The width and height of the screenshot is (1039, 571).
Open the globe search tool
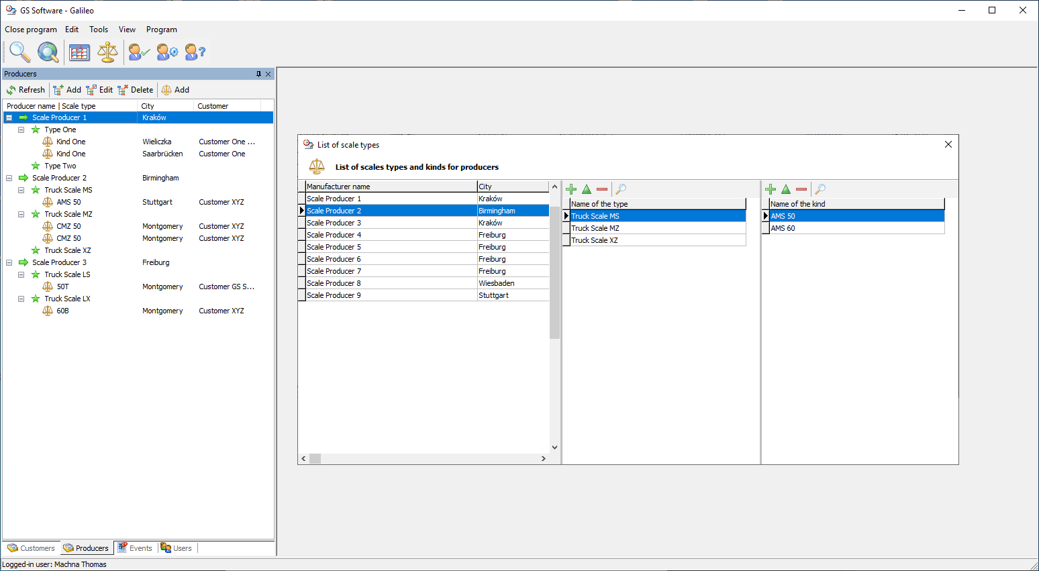(48, 52)
